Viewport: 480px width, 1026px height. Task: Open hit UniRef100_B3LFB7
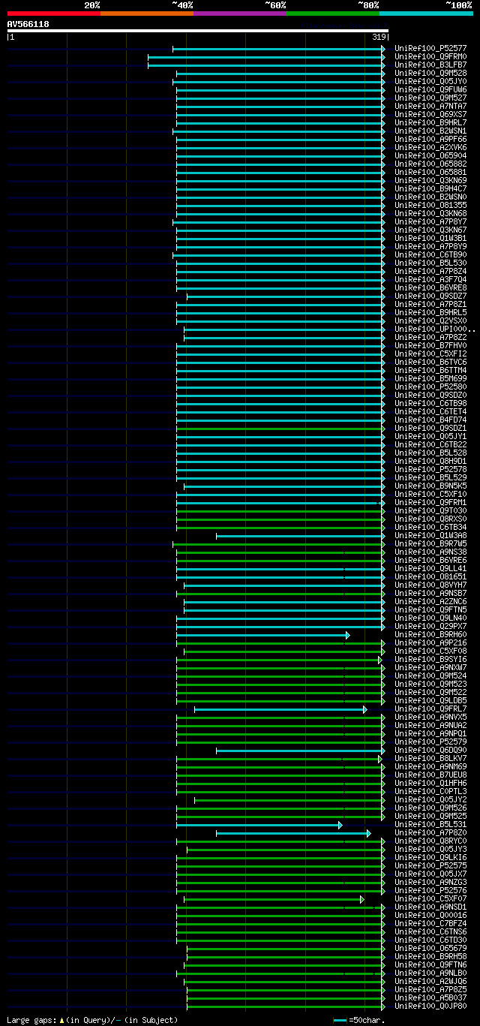tap(430, 65)
